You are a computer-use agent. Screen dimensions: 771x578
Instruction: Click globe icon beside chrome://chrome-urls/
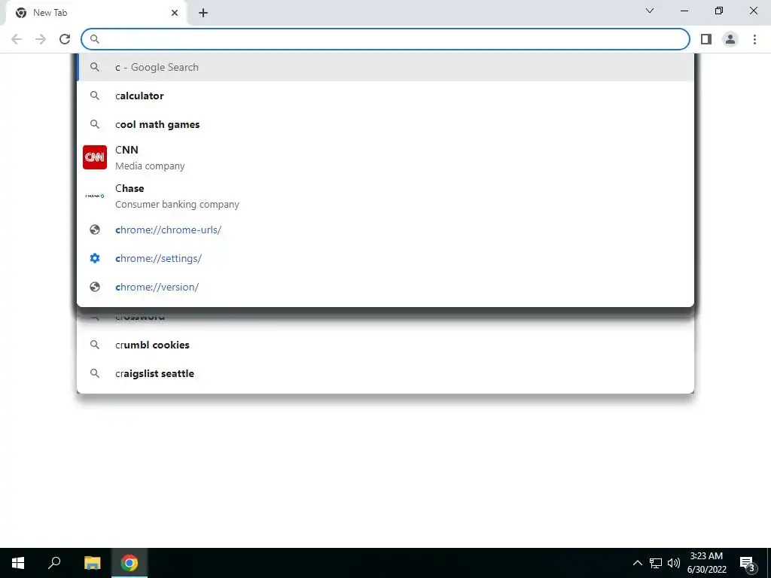pos(95,230)
